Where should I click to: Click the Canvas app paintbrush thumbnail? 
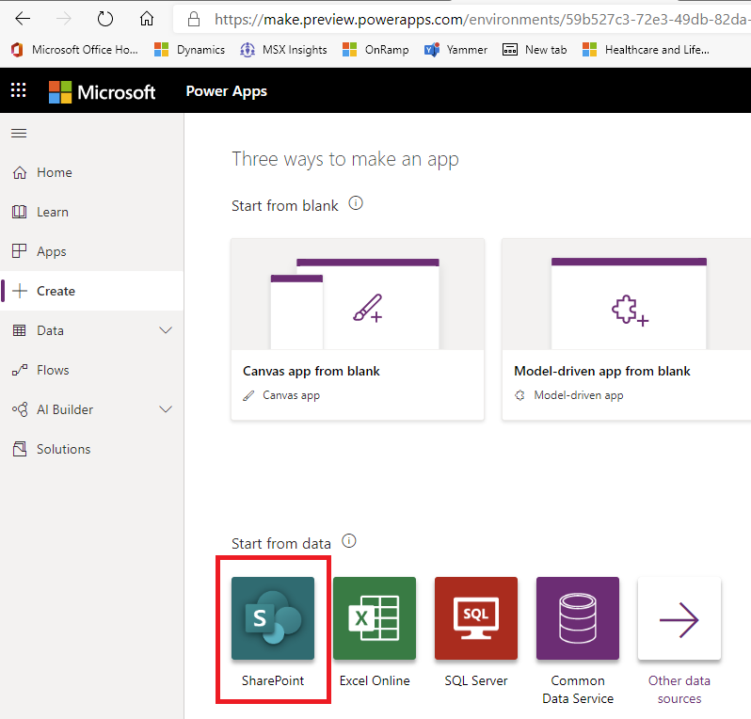coord(358,295)
